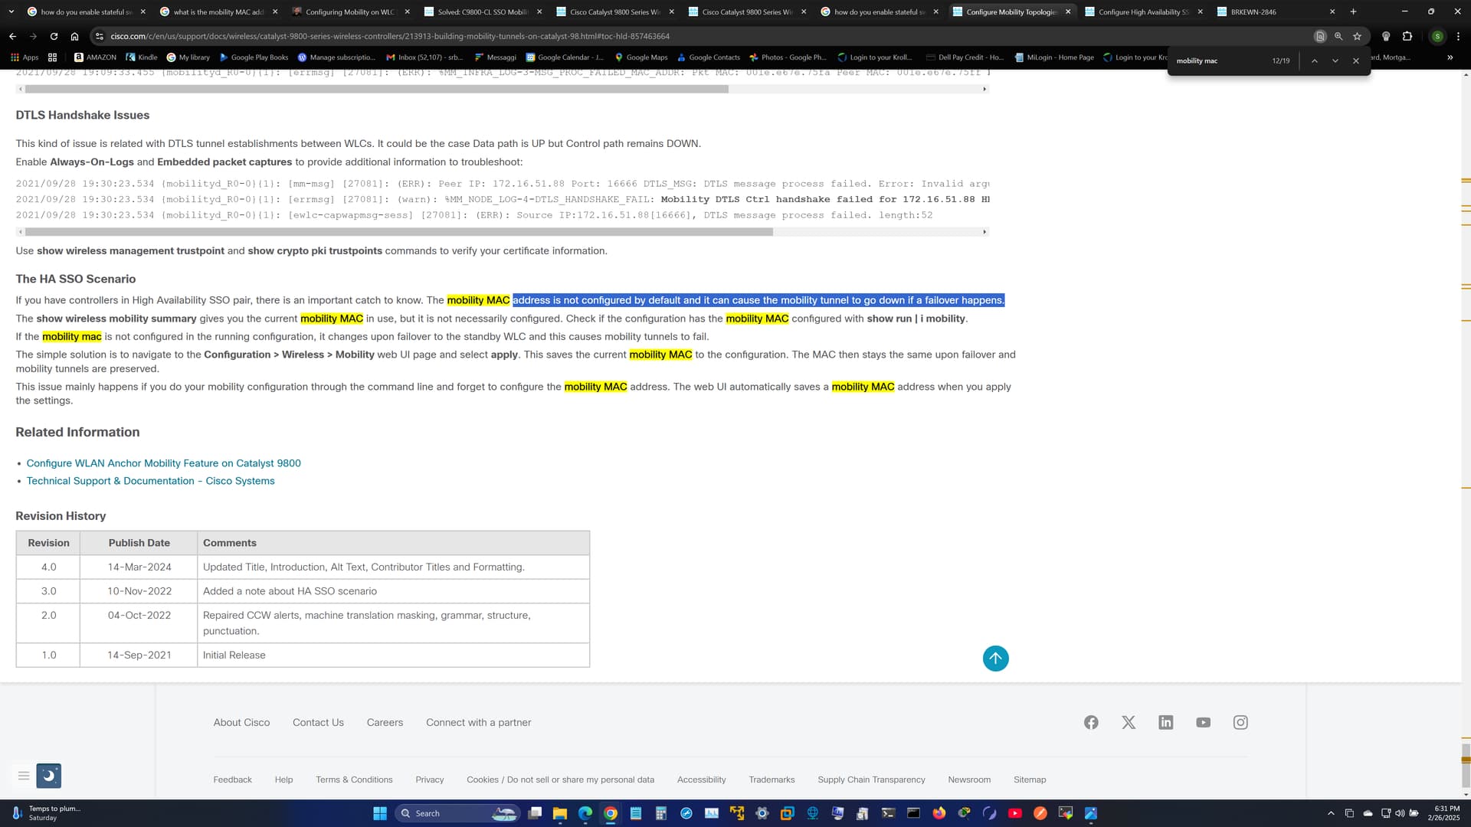Click right arrow of the top log scrollbar

point(984,89)
